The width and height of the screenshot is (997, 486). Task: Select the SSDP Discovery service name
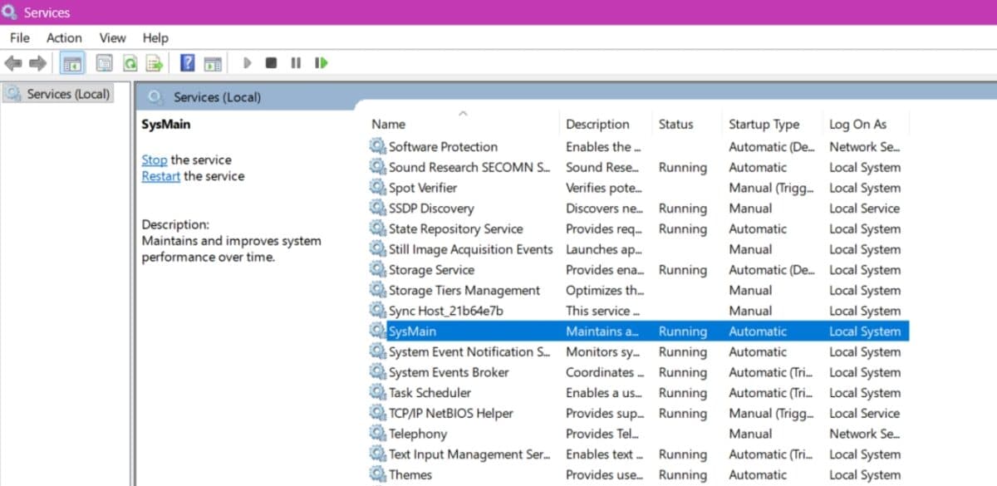coord(431,208)
